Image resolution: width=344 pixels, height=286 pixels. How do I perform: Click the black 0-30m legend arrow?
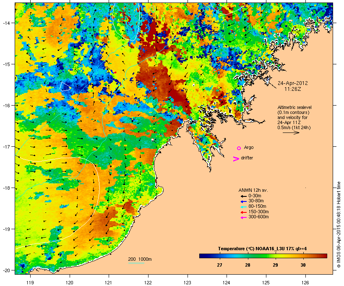pos(243,196)
